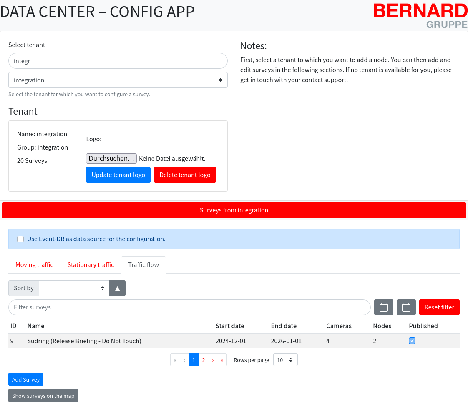The width and height of the screenshot is (468, 409).
Task: Go to pagination page 2
Action: [204, 360]
